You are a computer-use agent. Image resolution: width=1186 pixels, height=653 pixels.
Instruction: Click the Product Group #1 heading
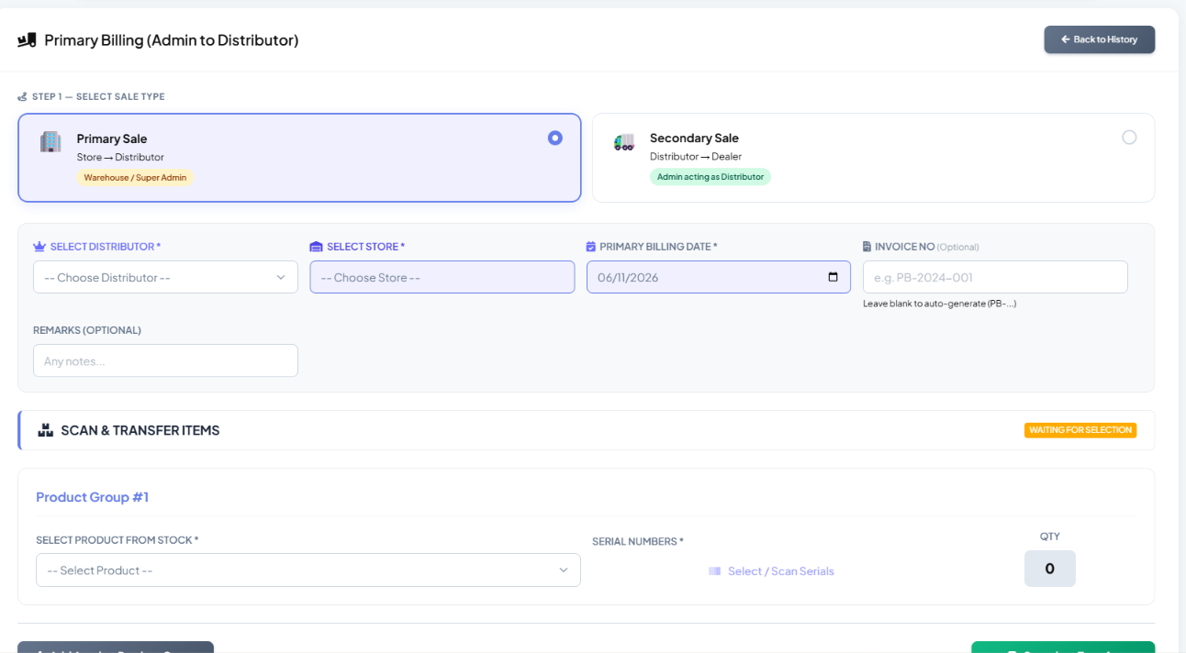pos(92,497)
